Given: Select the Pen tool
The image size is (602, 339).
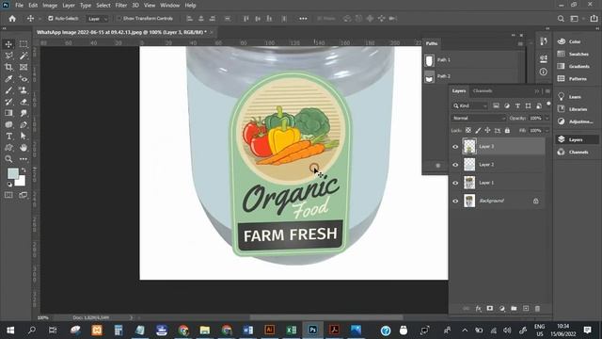Looking at the screenshot, I should click(24, 124).
